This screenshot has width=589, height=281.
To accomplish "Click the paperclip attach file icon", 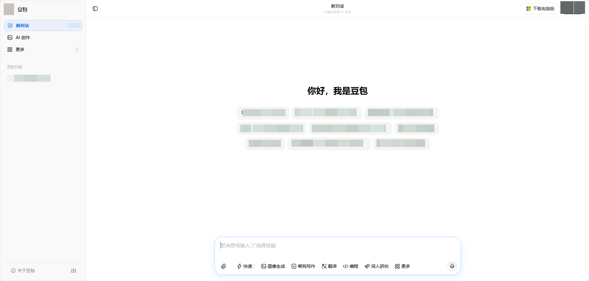I will click(x=224, y=266).
